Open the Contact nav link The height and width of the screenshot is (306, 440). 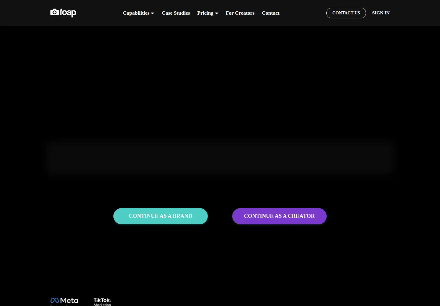(271, 13)
